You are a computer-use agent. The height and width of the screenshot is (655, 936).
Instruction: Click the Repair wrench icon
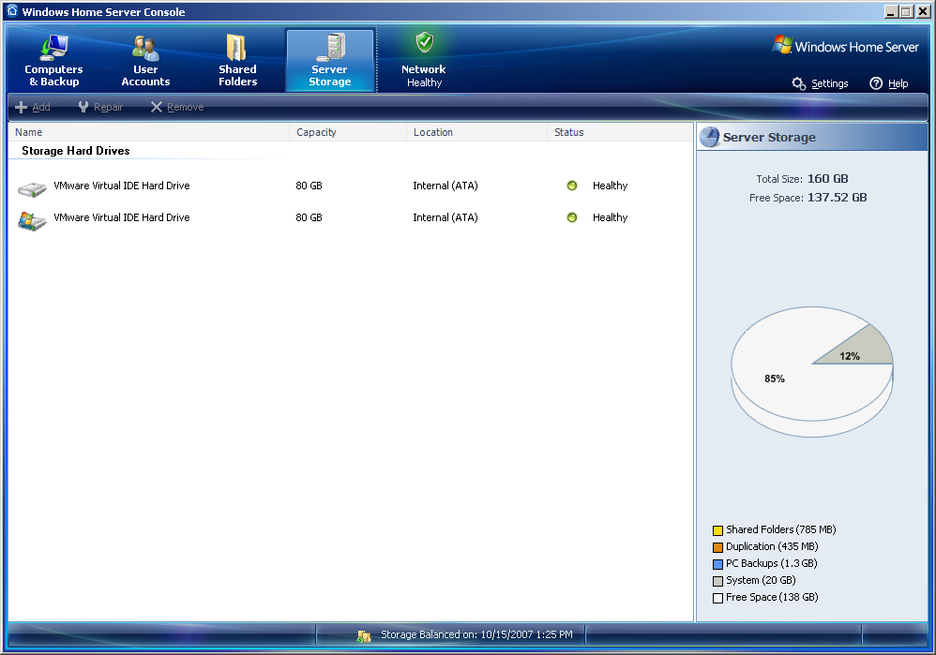[83, 108]
